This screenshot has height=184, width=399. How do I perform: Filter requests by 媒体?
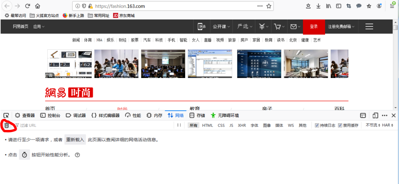tap(279, 125)
